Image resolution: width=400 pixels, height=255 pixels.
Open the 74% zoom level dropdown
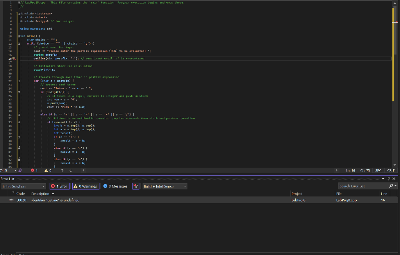coord(10,170)
